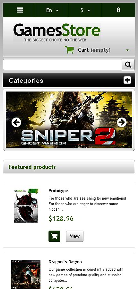Click the Categories menu bar
The width and height of the screenshot is (138, 289).
tap(69, 80)
